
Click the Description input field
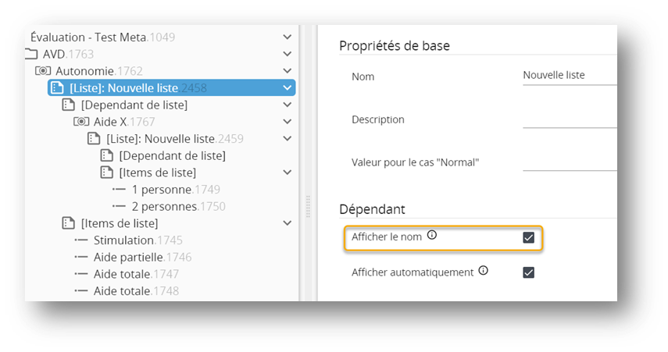click(569, 119)
